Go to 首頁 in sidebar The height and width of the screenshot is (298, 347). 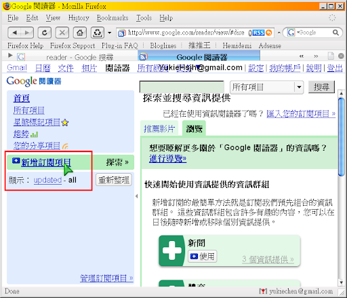point(22,98)
